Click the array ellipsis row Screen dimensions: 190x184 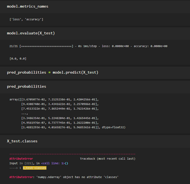[x=24, y=114]
